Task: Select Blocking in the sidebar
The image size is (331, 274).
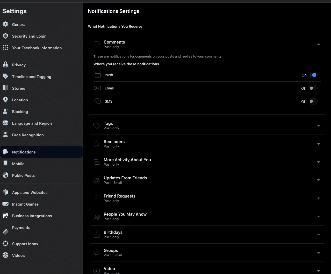Action: [41, 111]
